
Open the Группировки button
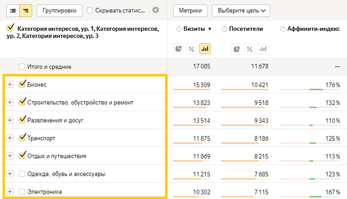point(60,10)
